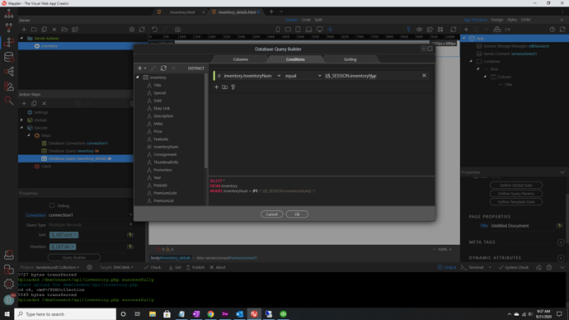569x320 pixels.
Task: Click the Title field Untitled Document
Action: pyautogui.click(x=522, y=226)
